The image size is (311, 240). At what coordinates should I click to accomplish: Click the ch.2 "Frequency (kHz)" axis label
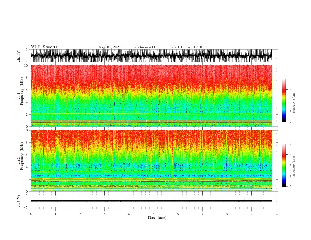click(22, 156)
